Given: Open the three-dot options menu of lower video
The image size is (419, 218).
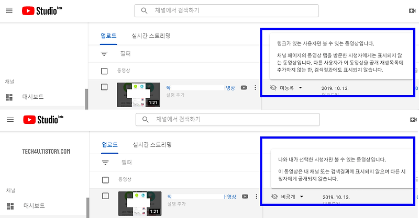Looking at the screenshot, I should click(x=257, y=197).
